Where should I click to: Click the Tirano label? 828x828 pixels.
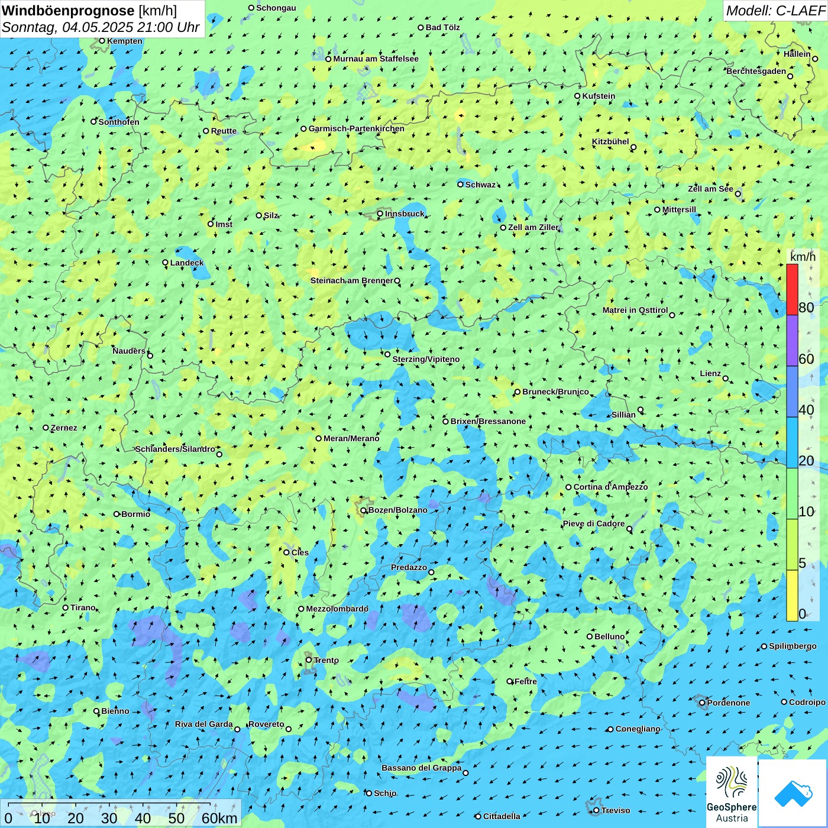point(83,607)
